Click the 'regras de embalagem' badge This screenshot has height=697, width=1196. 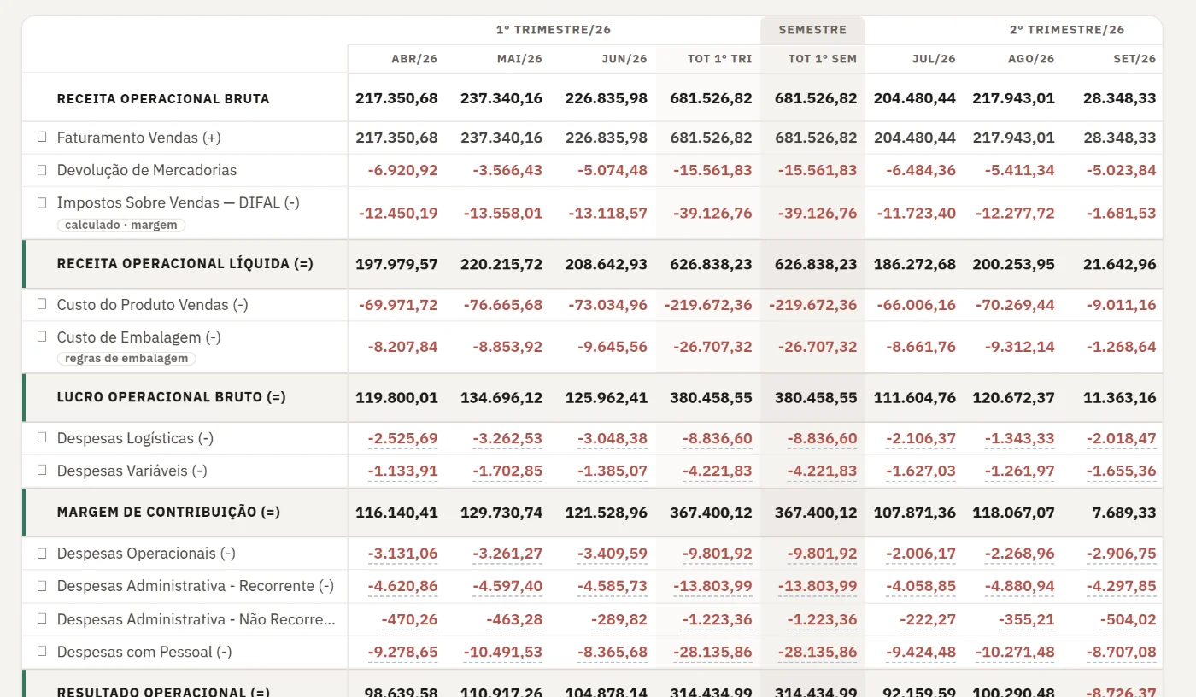click(x=126, y=359)
